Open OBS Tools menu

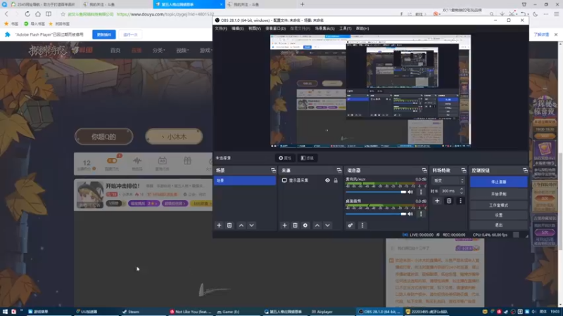coord(346,28)
